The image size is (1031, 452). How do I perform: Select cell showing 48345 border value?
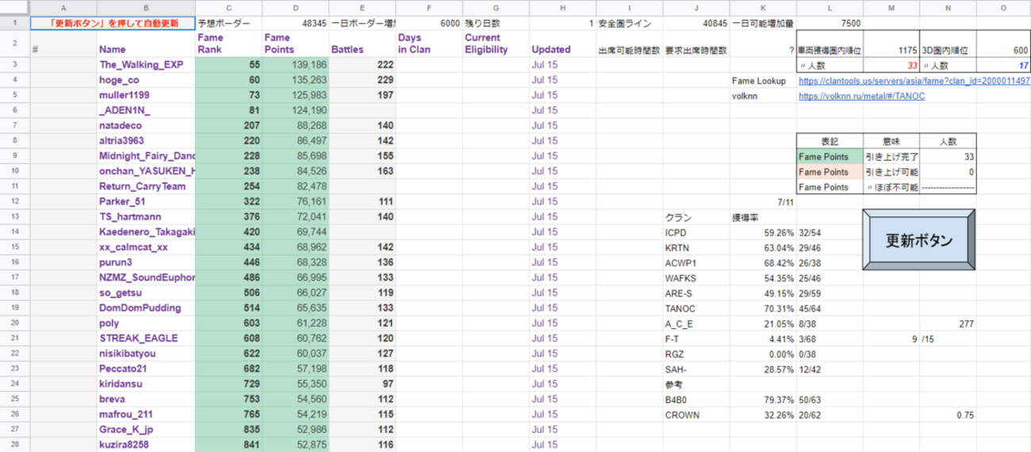tap(296, 23)
